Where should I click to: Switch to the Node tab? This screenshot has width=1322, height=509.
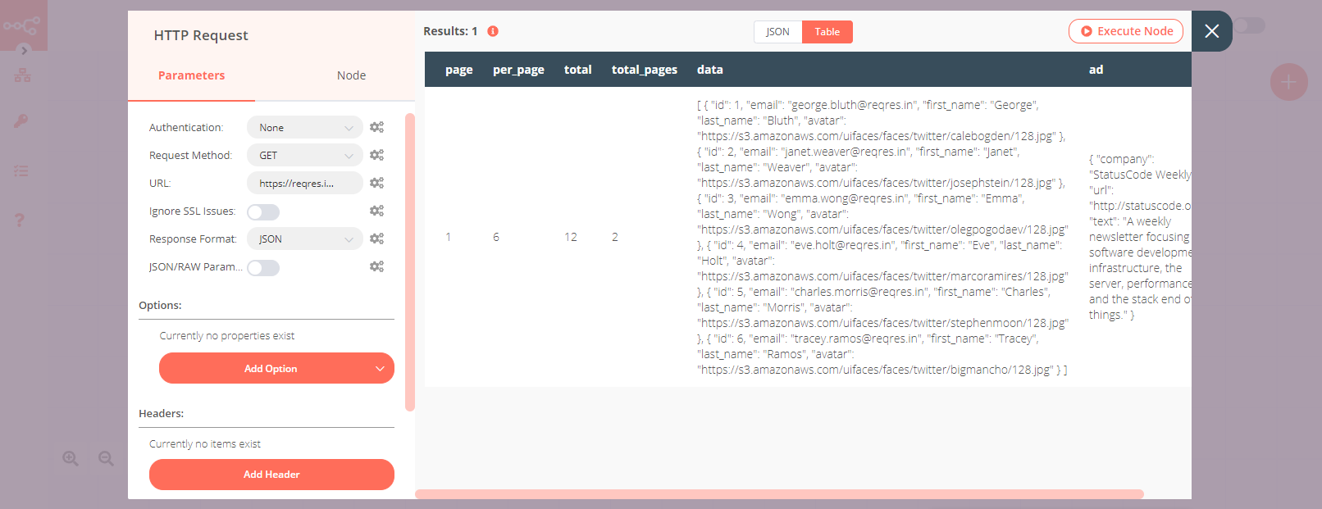[x=351, y=75]
